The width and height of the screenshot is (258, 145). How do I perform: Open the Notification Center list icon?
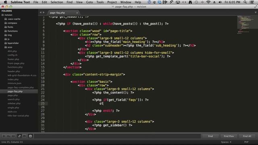(x=252, y=2)
